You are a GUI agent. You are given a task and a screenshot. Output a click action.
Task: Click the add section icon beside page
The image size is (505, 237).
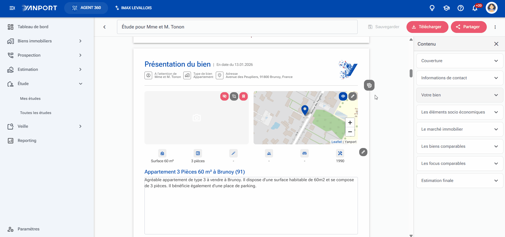369,85
